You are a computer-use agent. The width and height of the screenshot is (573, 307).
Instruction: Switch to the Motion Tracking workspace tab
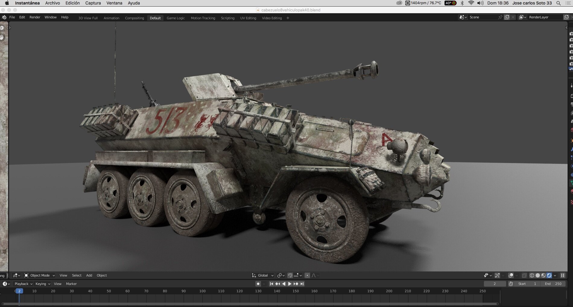203,18
